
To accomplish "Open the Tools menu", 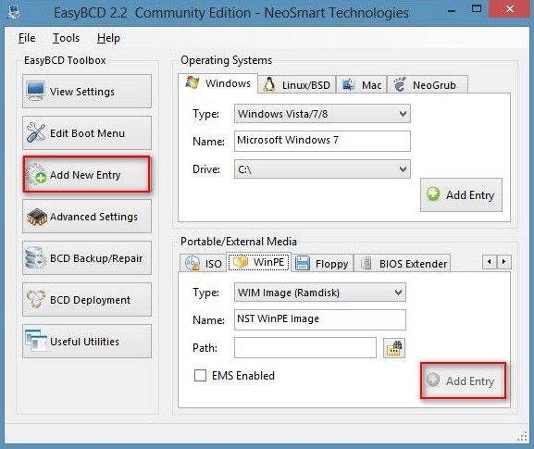I will coord(66,38).
